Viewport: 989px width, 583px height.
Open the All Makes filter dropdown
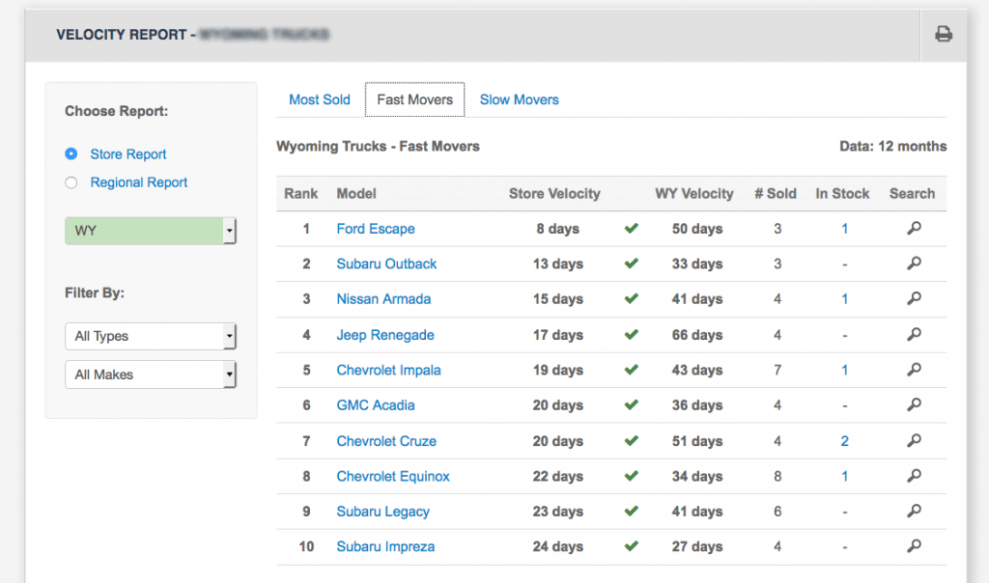150,375
